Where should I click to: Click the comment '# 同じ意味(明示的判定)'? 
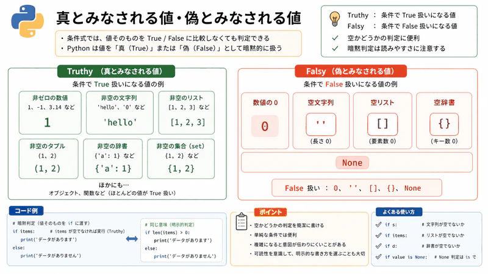170,225
